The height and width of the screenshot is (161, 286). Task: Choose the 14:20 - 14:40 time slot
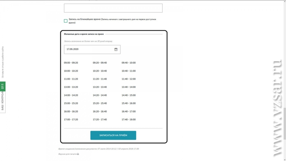(x=100, y=95)
